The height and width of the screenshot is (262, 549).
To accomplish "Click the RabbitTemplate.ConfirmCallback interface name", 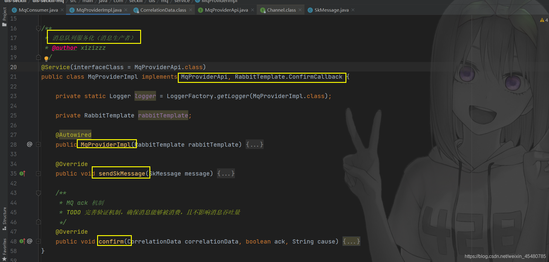I will point(288,77).
